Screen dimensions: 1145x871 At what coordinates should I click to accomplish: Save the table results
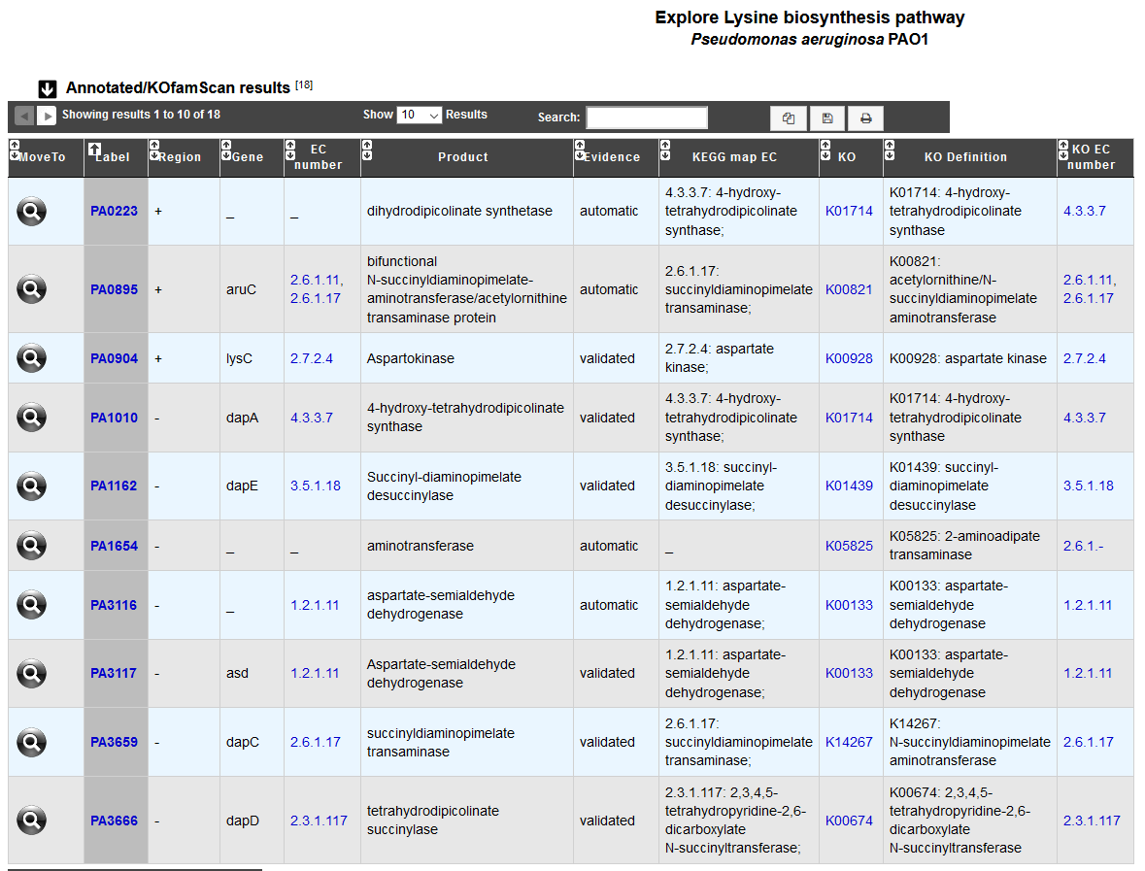coord(827,118)
